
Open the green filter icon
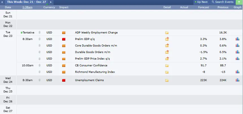click(x=239, y=2)
